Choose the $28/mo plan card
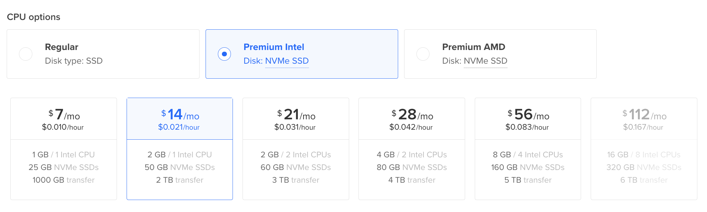Viewport: 707px width, 212px height. [411, 149]
